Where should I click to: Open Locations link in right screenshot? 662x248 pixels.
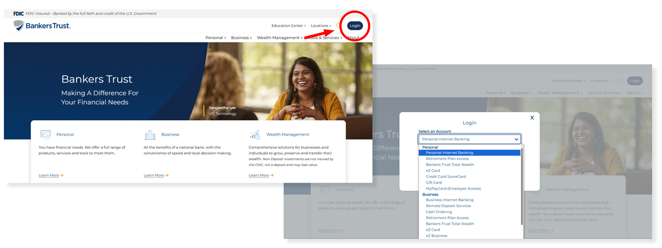601,81
